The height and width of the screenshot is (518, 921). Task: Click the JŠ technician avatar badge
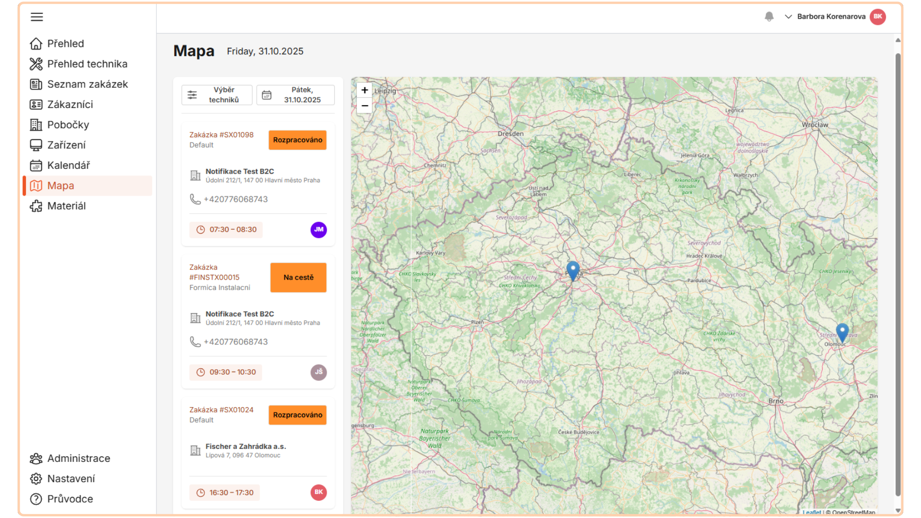coord(319,372)
